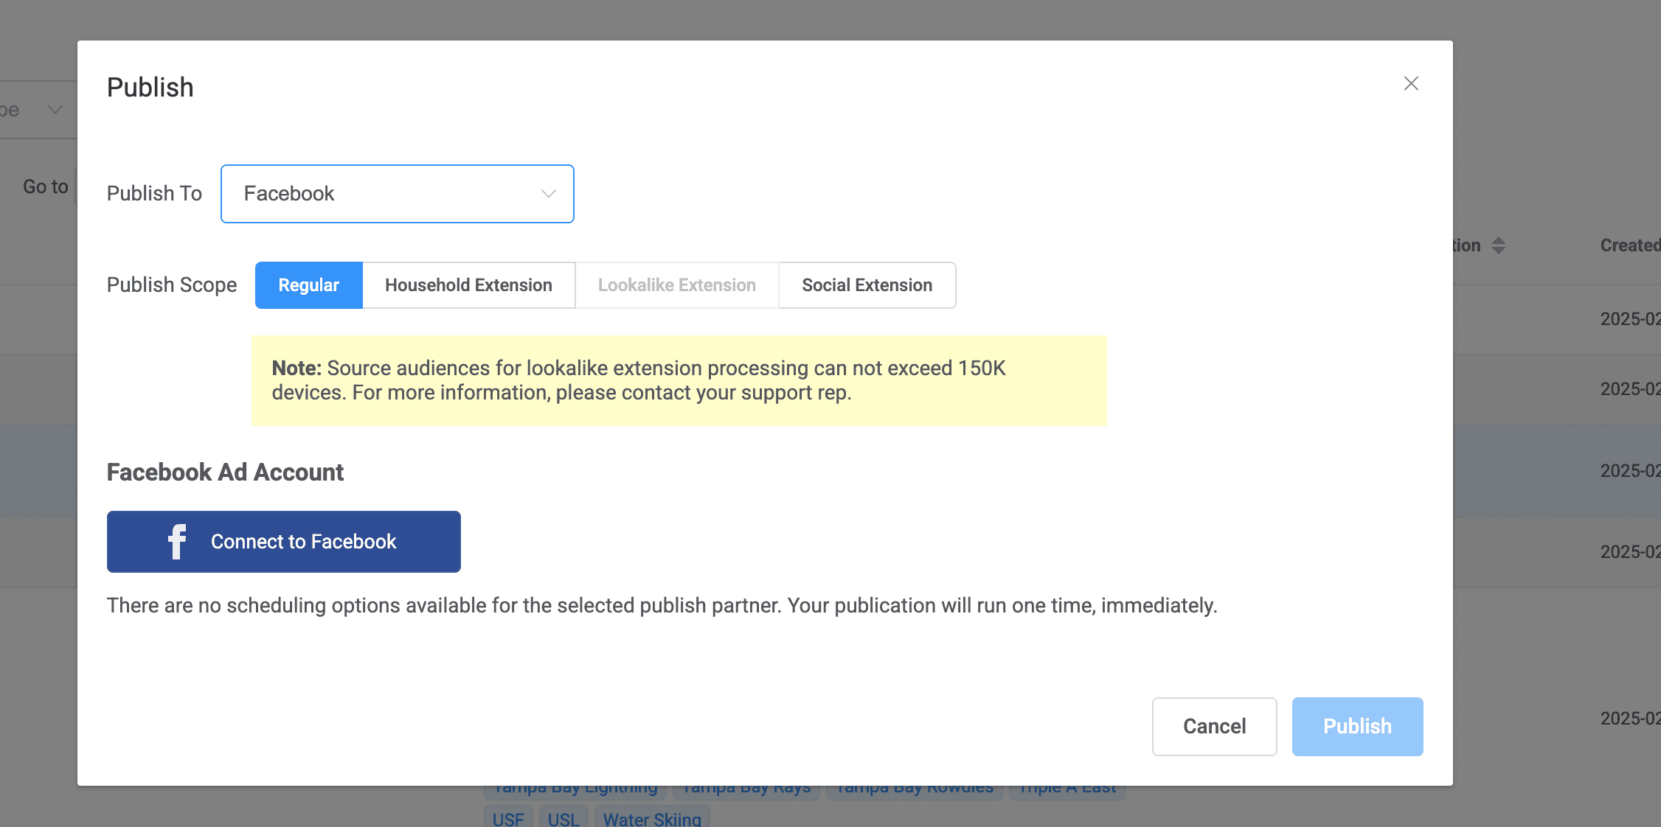Image resolution: width=1661 pixels, height=827 pixels.
Task: Click the USL tag
Action: click(564, 818)
